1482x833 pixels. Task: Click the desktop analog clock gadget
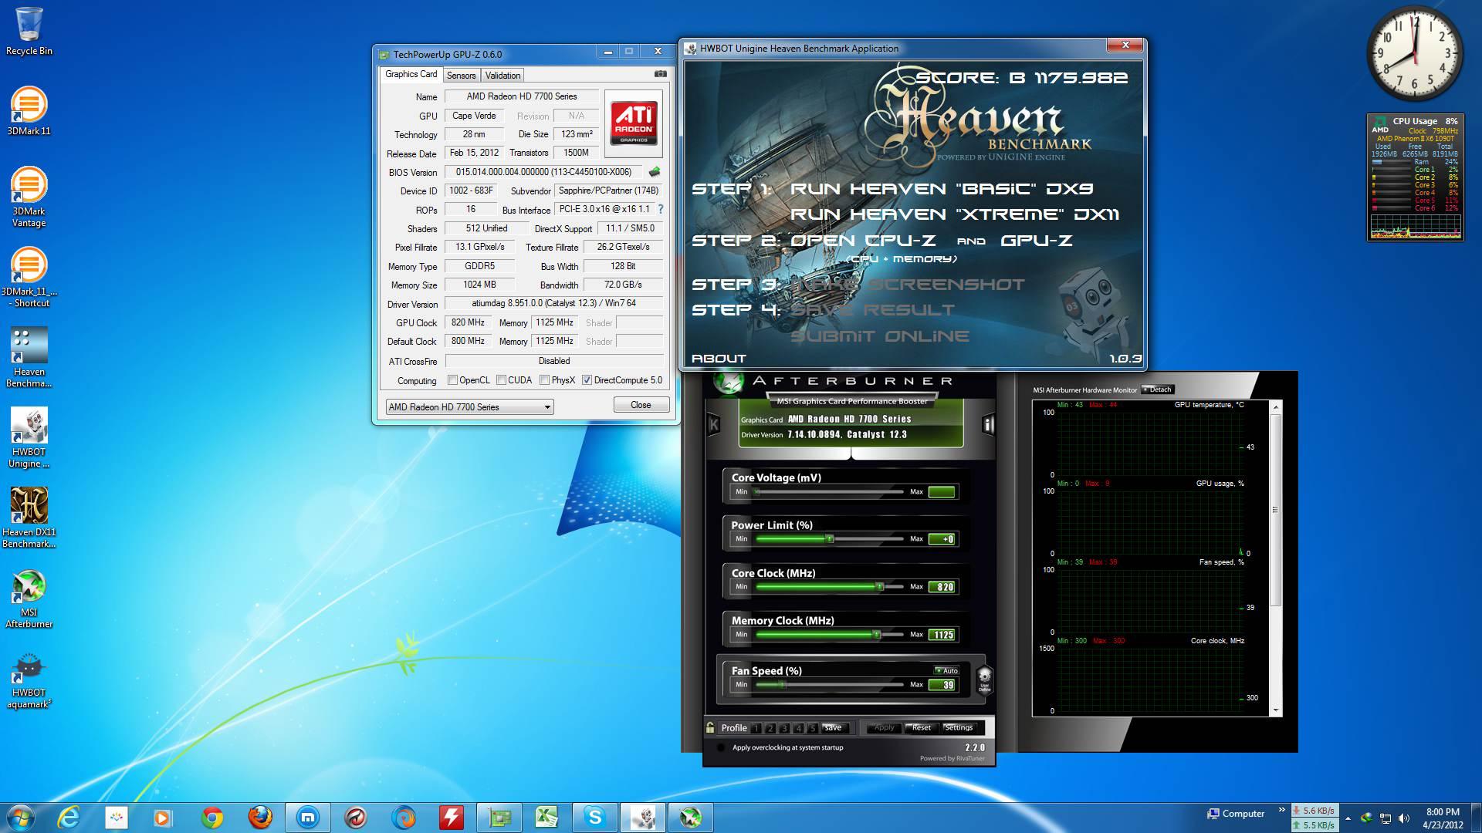point(1414,55)
